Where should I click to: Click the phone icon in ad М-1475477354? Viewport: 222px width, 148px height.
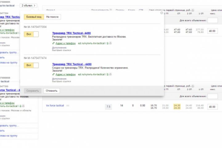tap(53, 43)
